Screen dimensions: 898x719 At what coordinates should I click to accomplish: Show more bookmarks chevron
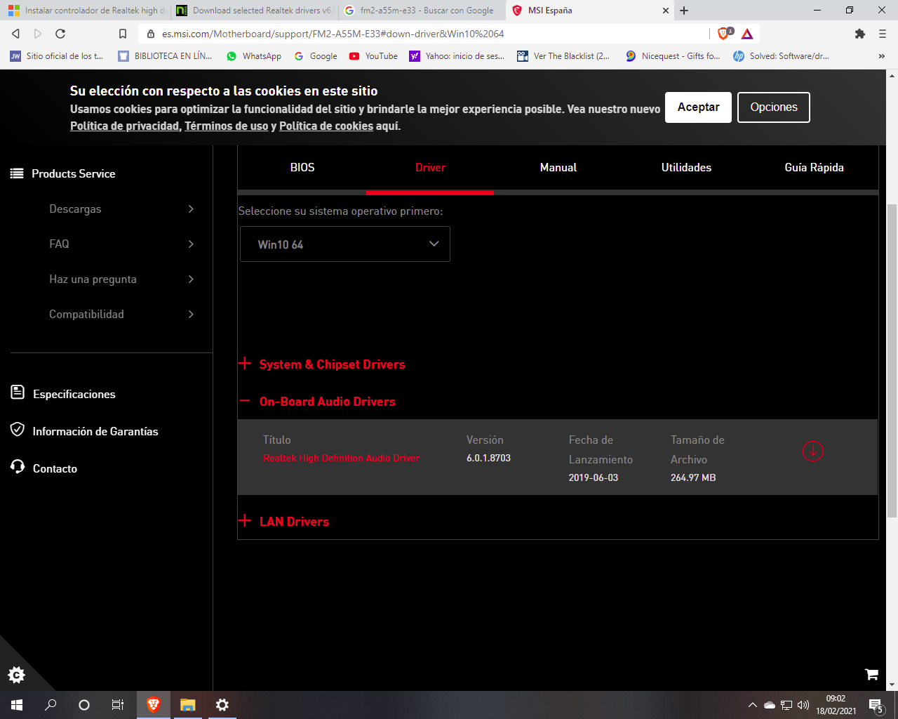coord(882,56)
